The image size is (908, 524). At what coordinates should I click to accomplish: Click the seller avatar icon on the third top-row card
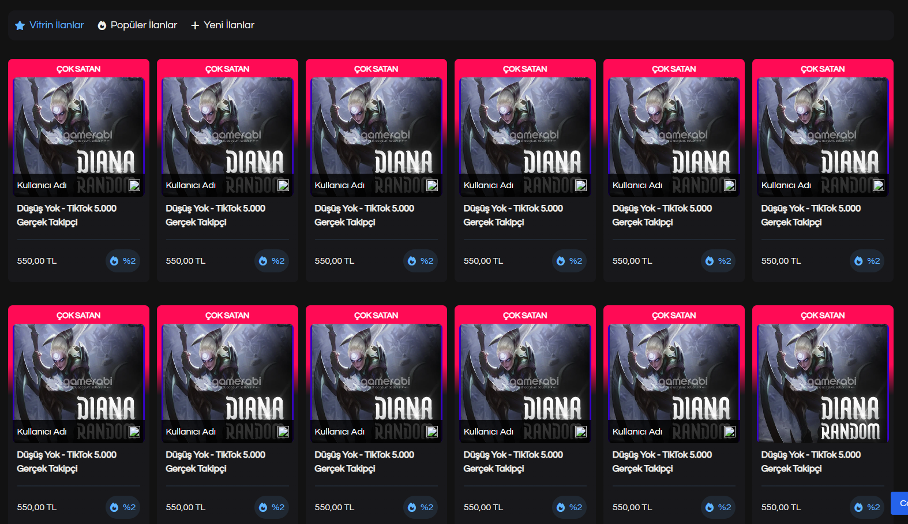[432, 185]
